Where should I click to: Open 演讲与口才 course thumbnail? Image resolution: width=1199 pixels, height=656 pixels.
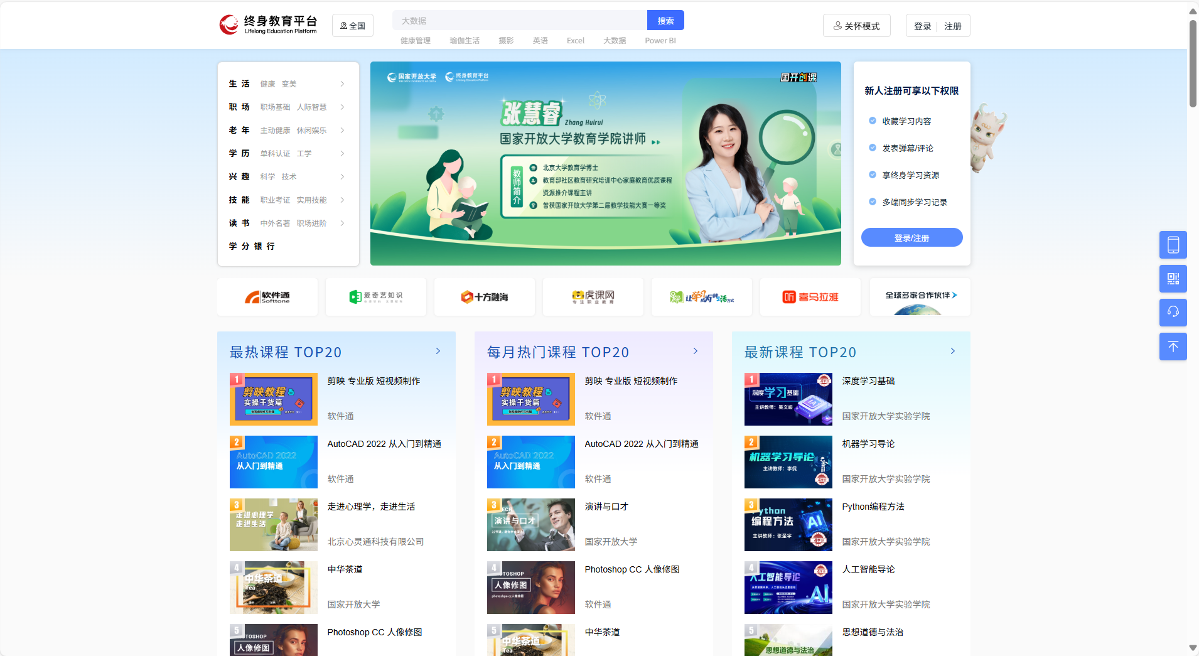pyautogui.click(x=531, y=525)
